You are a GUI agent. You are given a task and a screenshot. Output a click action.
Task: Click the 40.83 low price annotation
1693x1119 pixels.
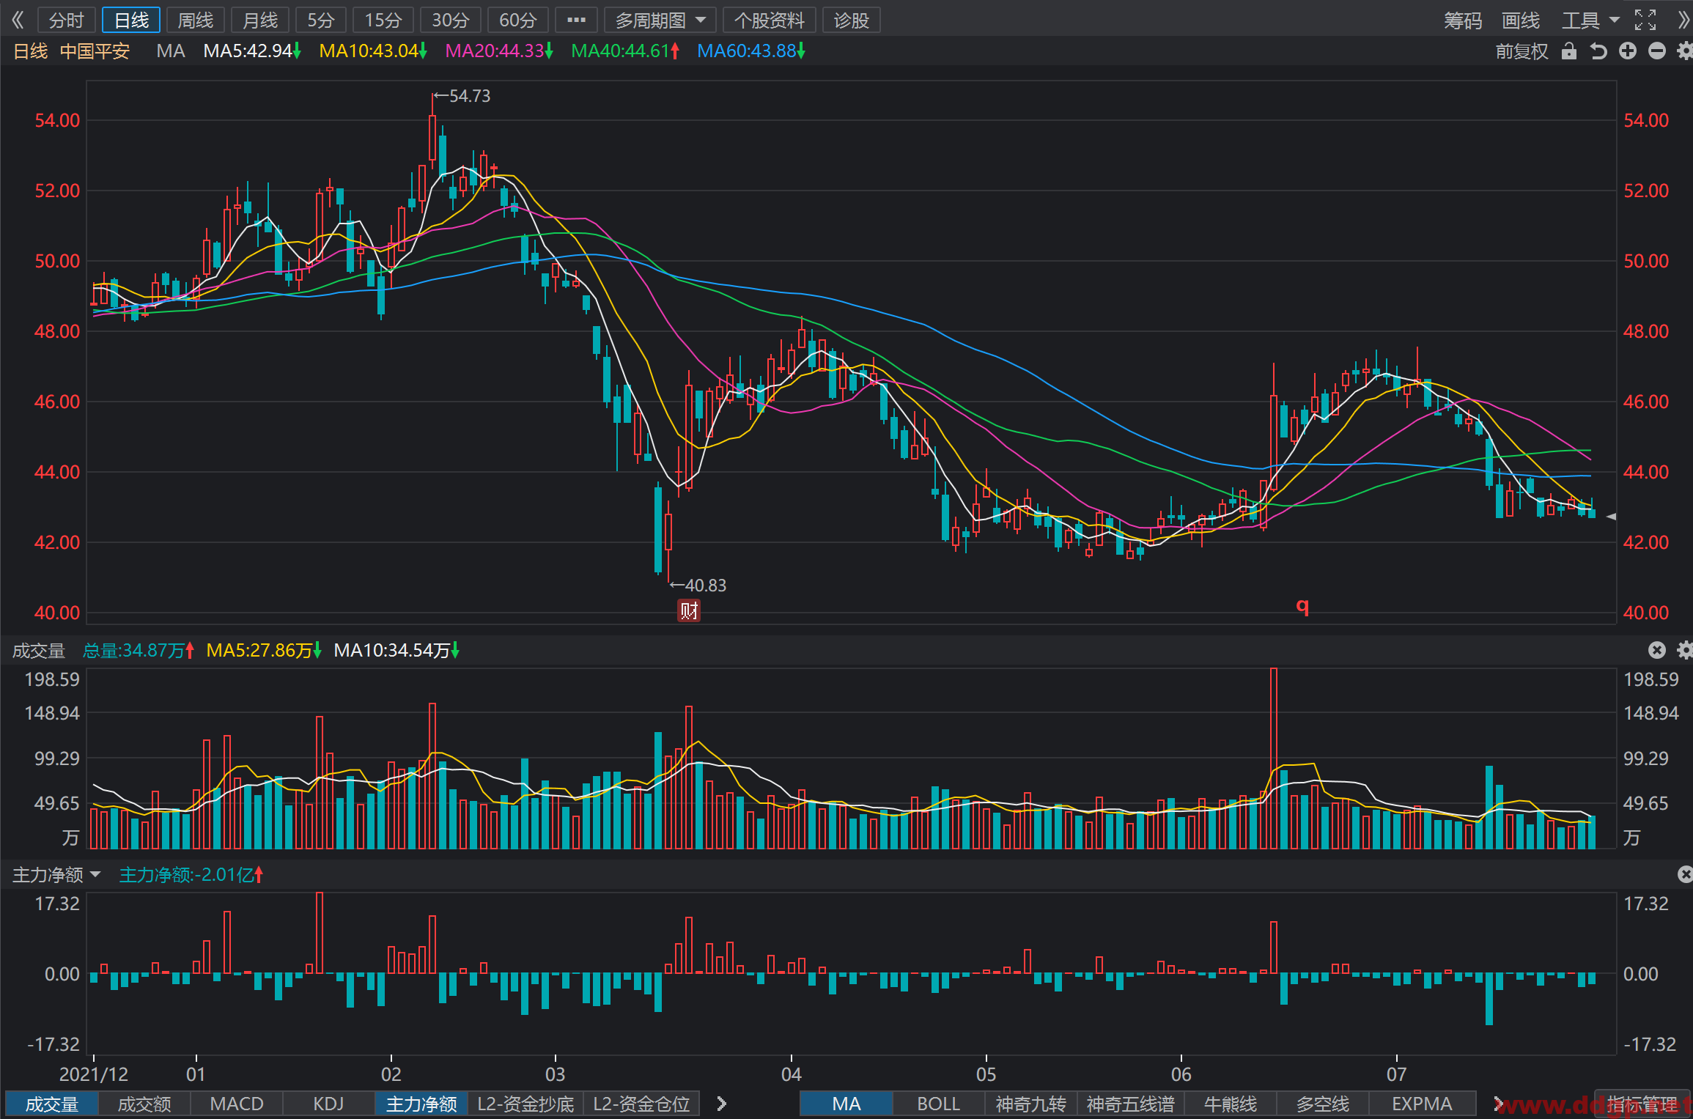[698, 585]
